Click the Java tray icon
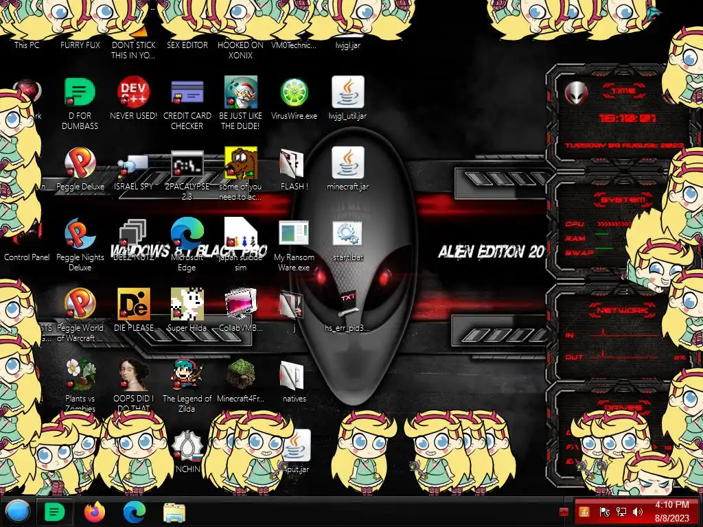 pos(584,512)
